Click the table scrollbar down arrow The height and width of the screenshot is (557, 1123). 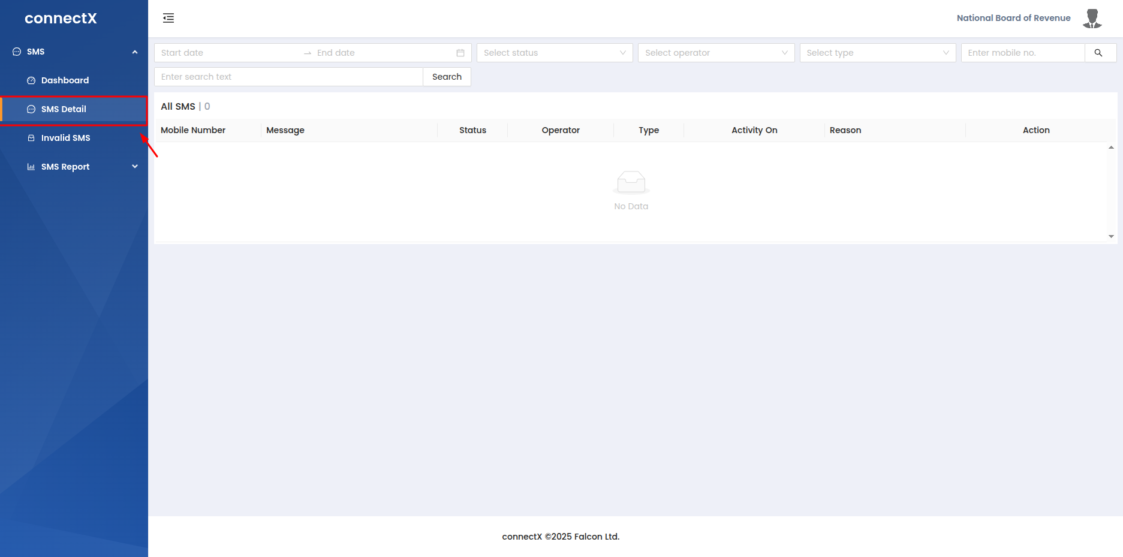[x=1111, y=237]
